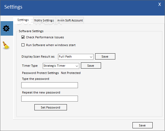Open the Arvin Soft Account tab
This screenshot has height=131, width=165.
tap(70, 20)
